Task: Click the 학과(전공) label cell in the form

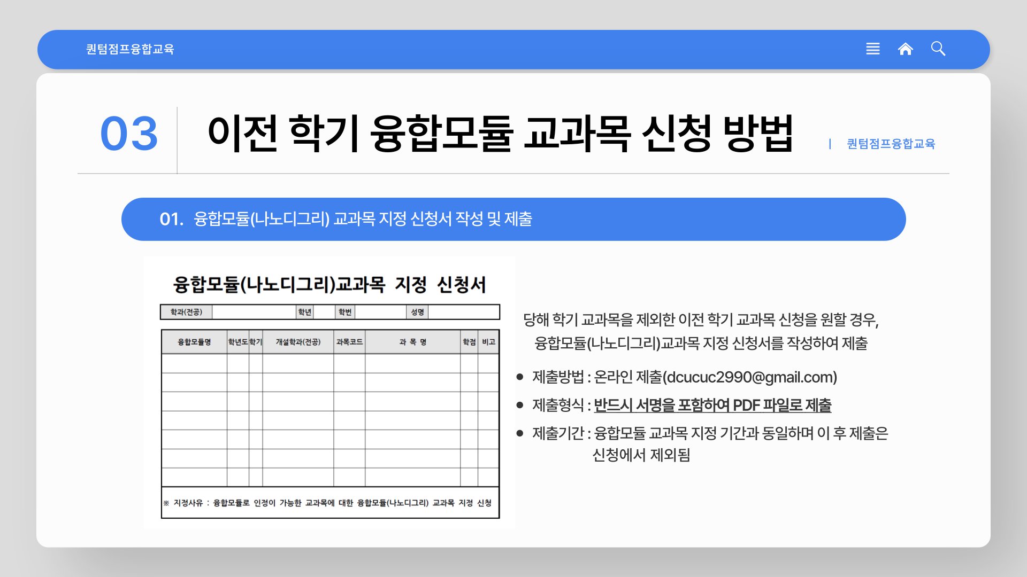Action: (x=186, y=312)
